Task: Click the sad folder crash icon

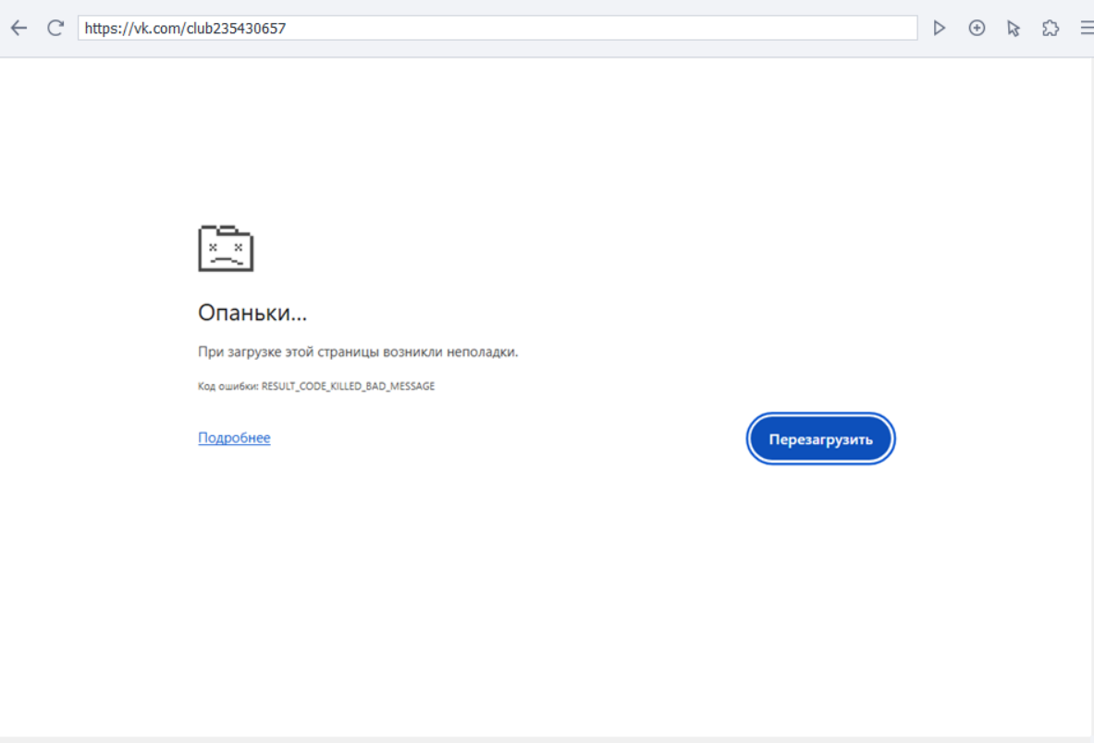Action: coord(226,248)
